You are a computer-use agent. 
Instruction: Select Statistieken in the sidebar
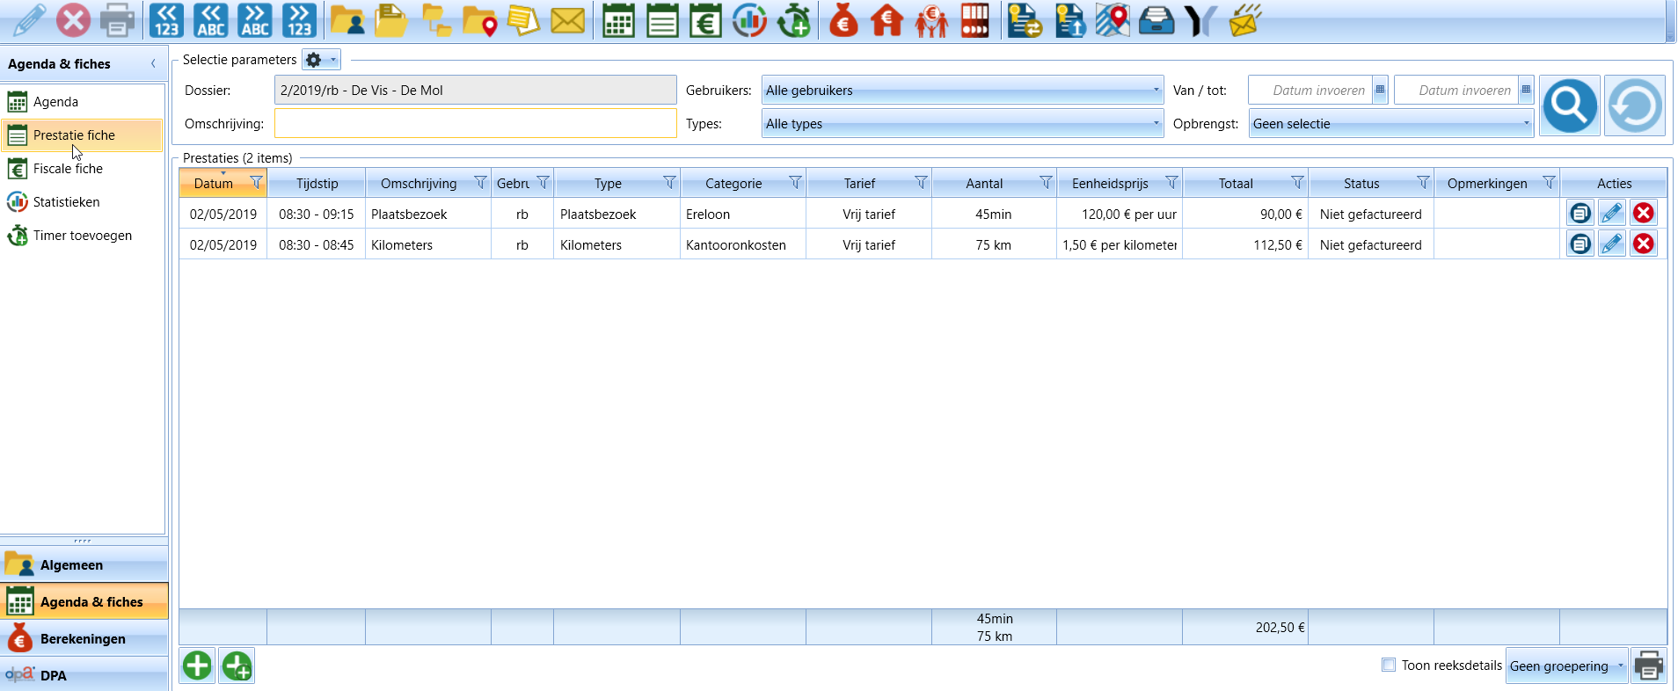[83, 202]
